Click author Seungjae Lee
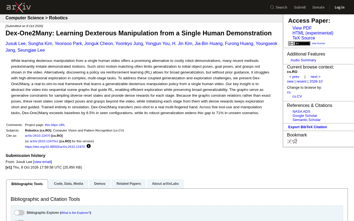Viewport: 354px width, 221px height. pyautogui.click(x=31, y=50)
